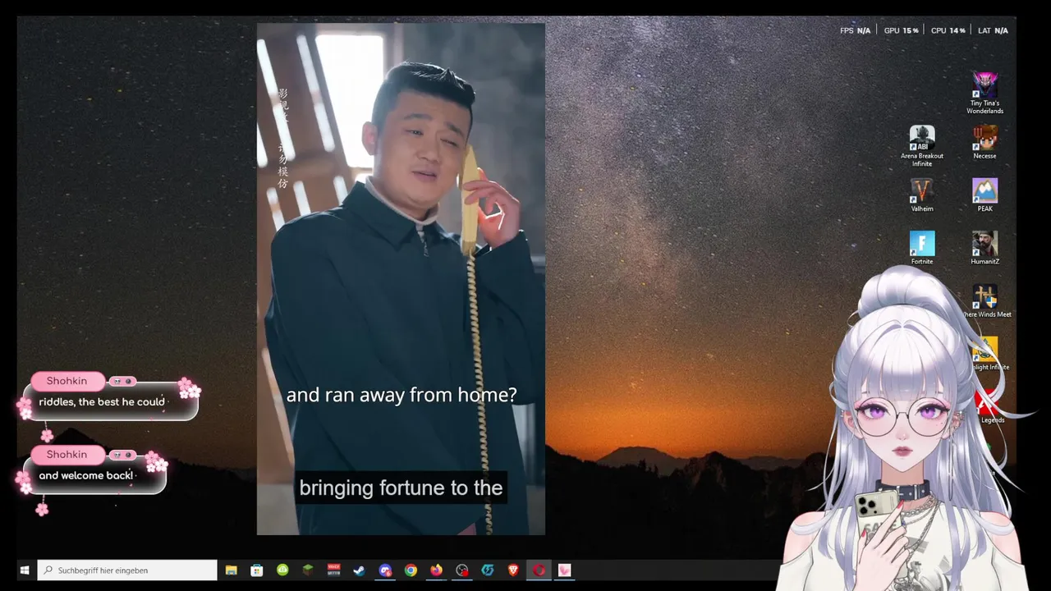Open File Explorer from the taskbar
Screen dimensions: 1051x591
[232, 570]
